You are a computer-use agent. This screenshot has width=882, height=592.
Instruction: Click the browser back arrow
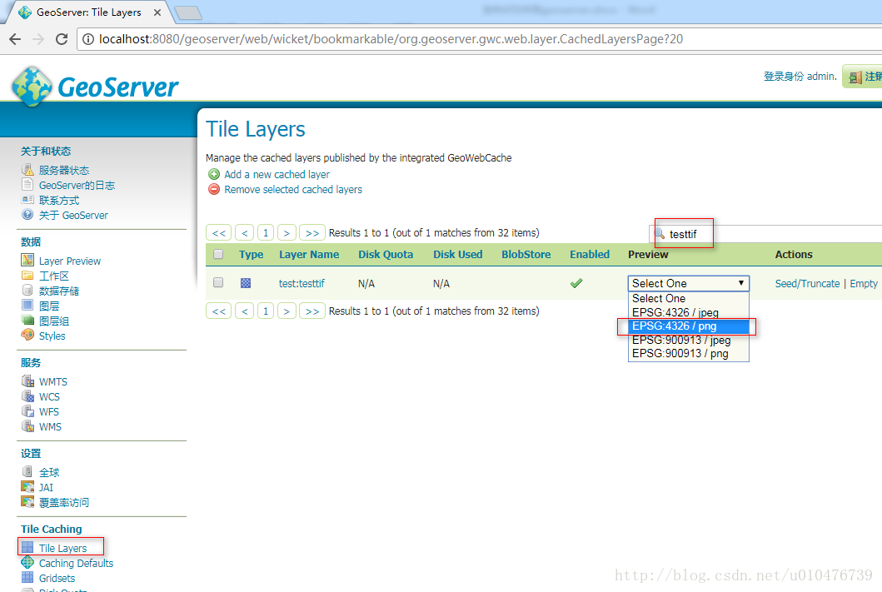click(15, 39)
